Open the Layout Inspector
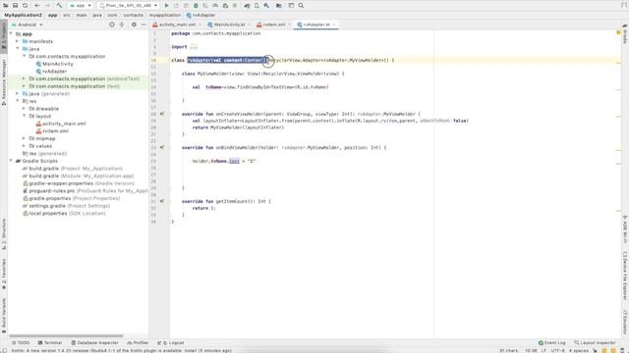This screenshot has height=353, width=629. coord(595,343)
